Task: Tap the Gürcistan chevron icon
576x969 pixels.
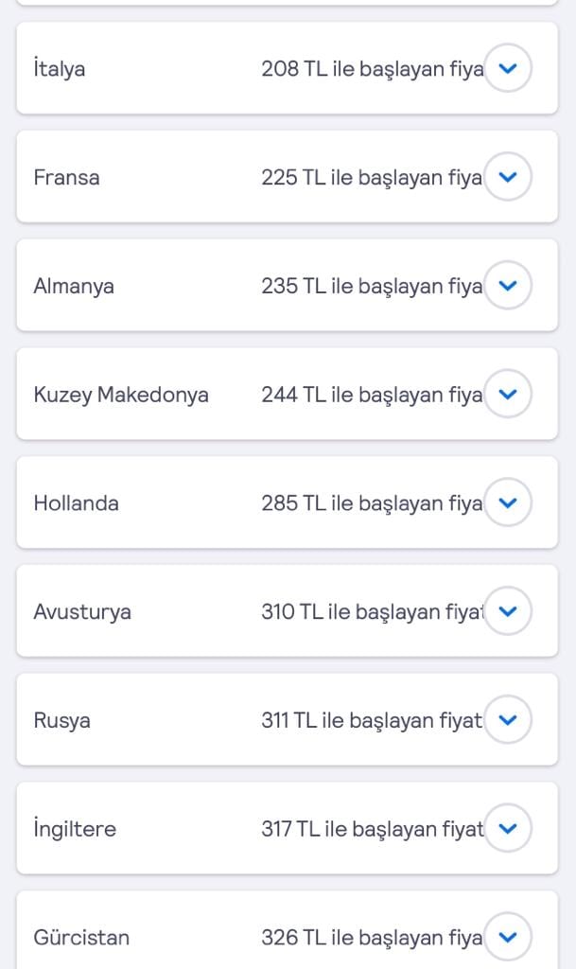Action: (508, 937)
